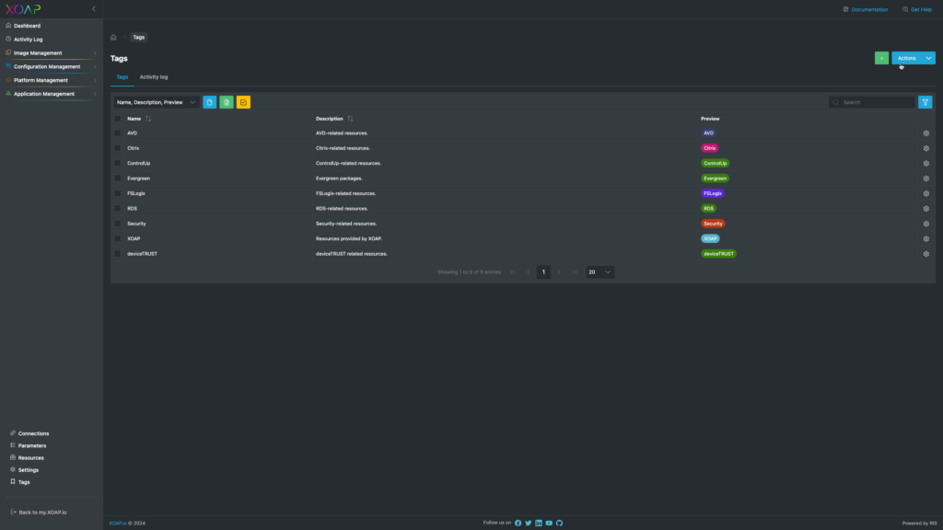Select the ControlUp row checkbox
The height and width of the screenshot is (530, 943).
point(118,164)
